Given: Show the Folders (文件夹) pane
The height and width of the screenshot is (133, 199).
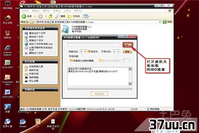Looking at the screenshot, I should click(74, 16).
